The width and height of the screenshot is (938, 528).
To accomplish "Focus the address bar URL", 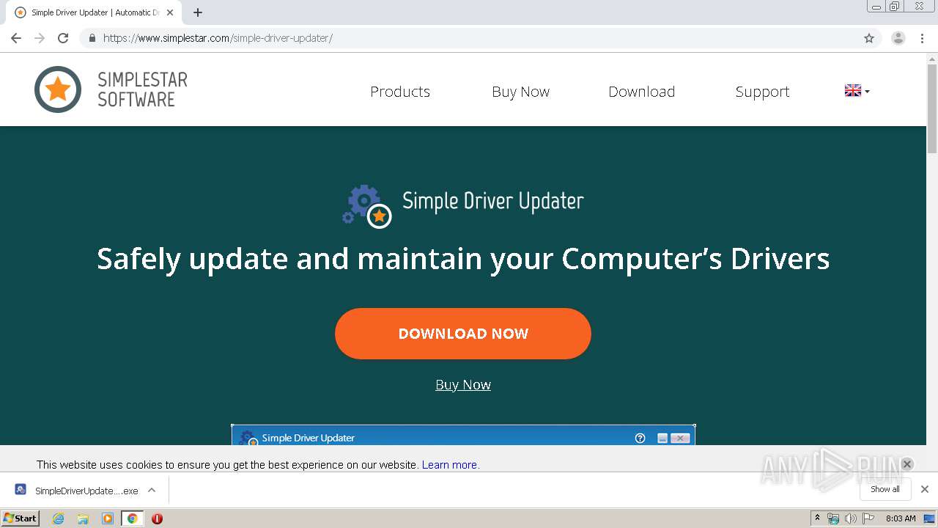I will pos(218,38).
